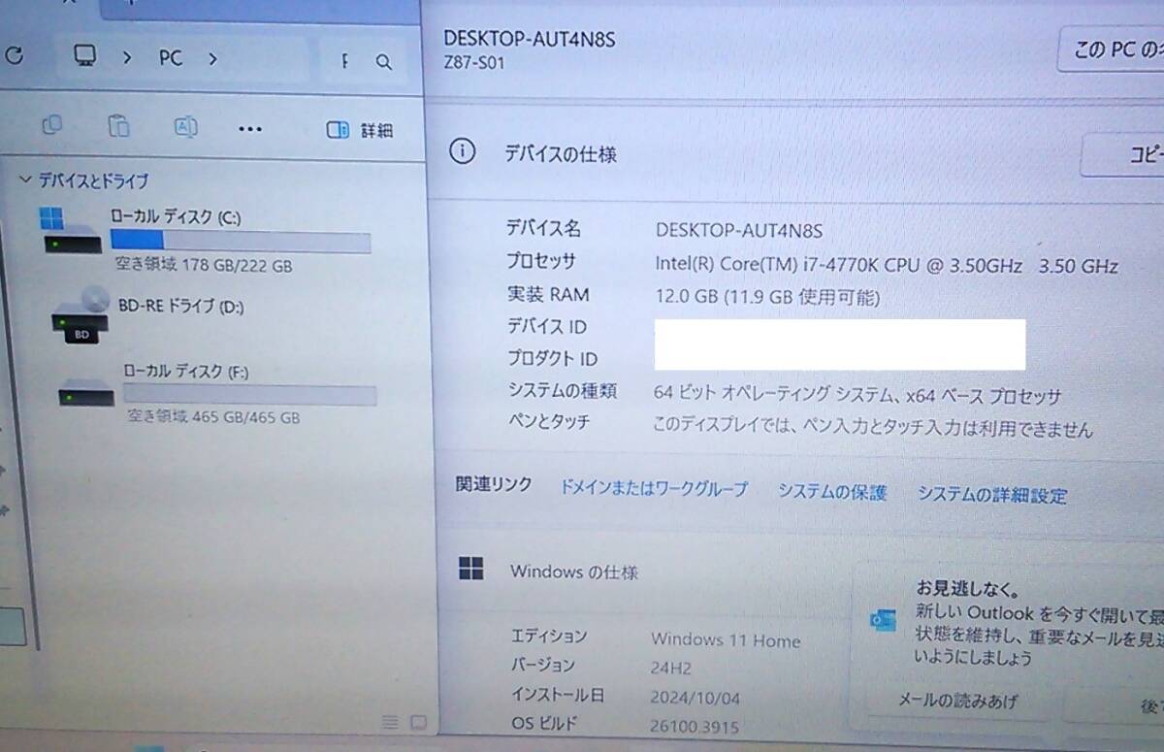1164x752 pixels.
Task: Click the Windows logo in Windows の仕様
Action: 471,569
